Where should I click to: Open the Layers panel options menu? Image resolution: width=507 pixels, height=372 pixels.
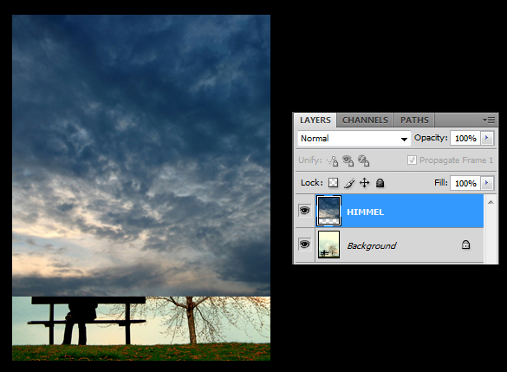pos(489,120)
